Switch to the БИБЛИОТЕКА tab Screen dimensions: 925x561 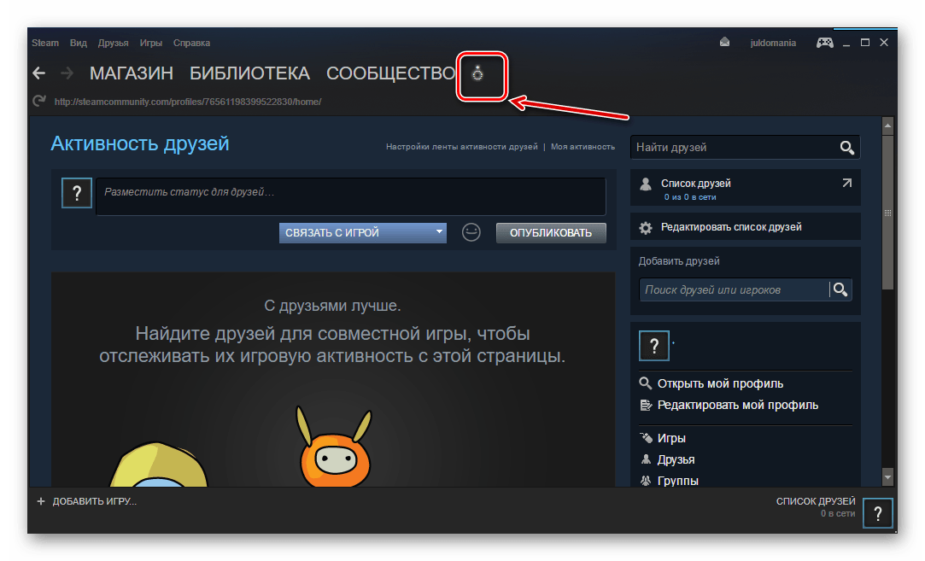coord(249,73)
